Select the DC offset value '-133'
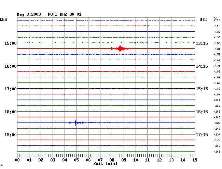The height and width of the screenshot is (169, 222). (x=217, y=37)
